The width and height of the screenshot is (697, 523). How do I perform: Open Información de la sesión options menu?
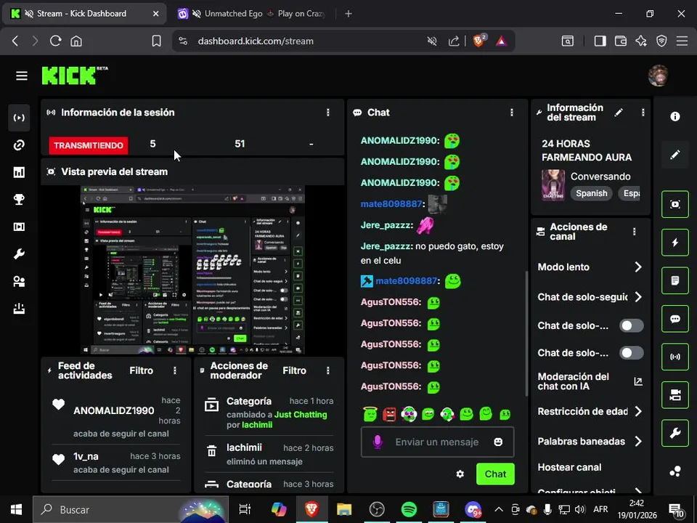click(x=328, y=113)
